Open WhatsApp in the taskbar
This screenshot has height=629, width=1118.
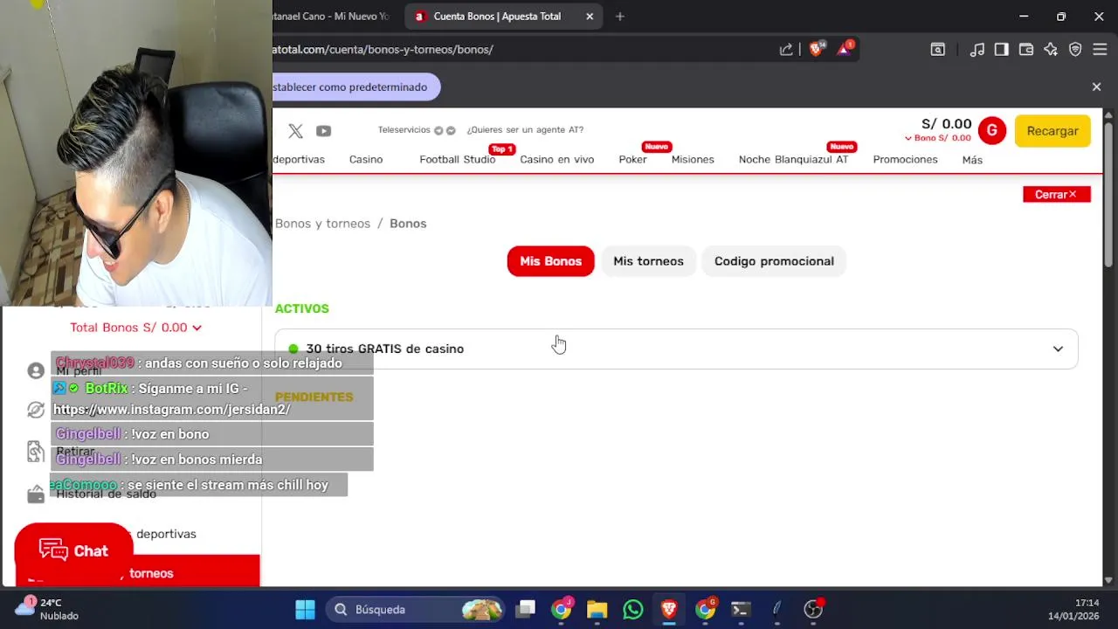[x=632, y=609]
